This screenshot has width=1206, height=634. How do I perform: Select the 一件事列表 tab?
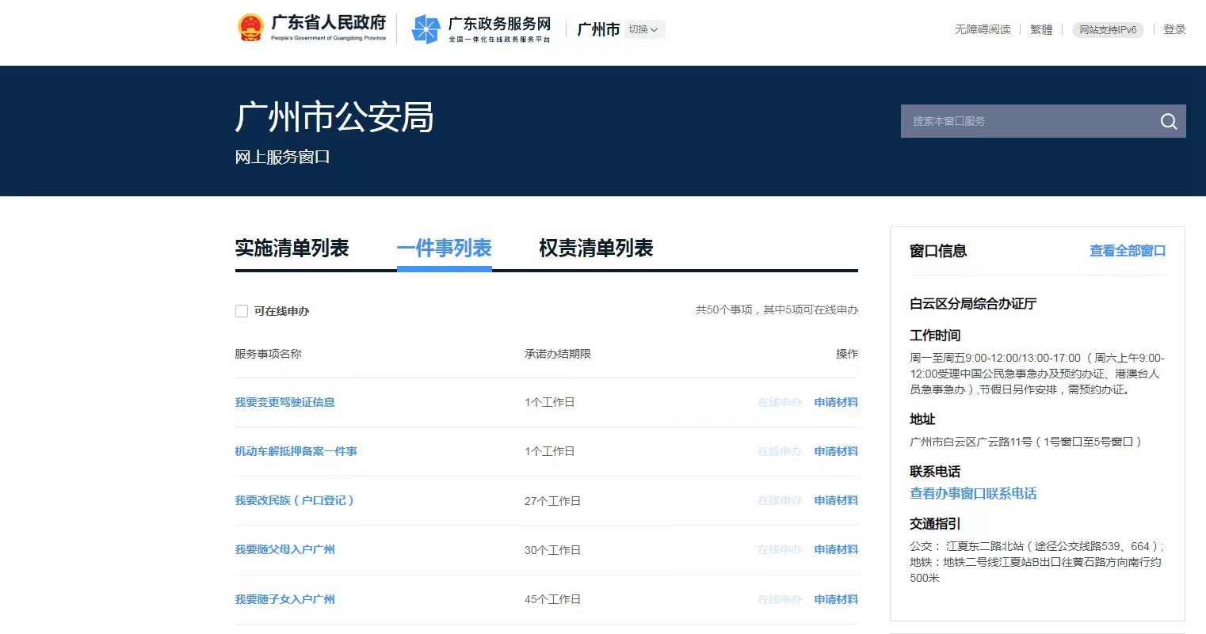444,249
